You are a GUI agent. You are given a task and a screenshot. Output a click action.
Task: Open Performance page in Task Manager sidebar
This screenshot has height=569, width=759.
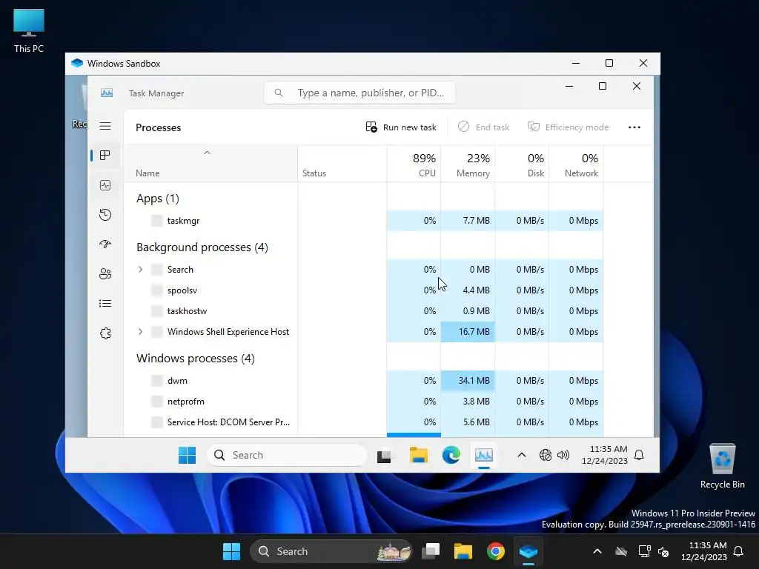point(105,185)
